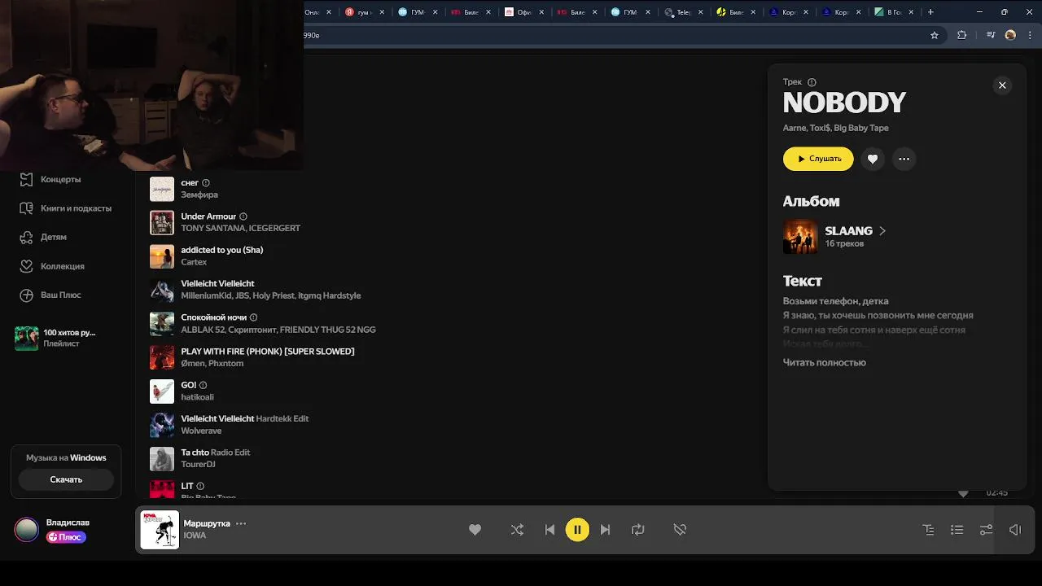Screen dimensions: 1042x586
Task: Dislike current track with crossed heart icon
Action: 680,530
